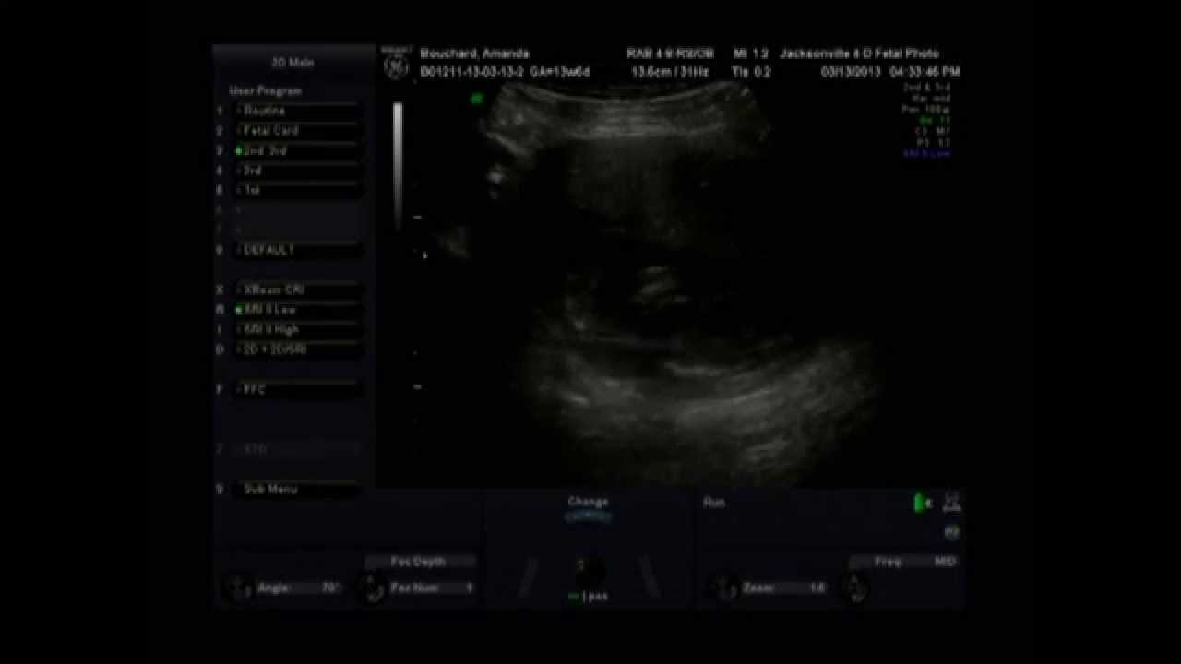Adjust the Angle 70° field
Viewport: 1181px width, 664px height.
300,587
